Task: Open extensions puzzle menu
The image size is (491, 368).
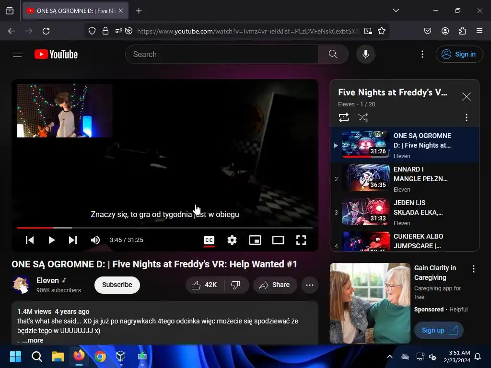Action: coord(463,31)
